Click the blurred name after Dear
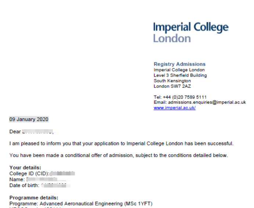254x208 pixels. 38,131
